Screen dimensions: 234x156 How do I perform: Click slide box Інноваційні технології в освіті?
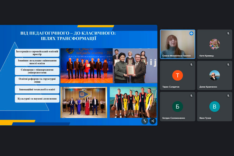coord(37,89)
